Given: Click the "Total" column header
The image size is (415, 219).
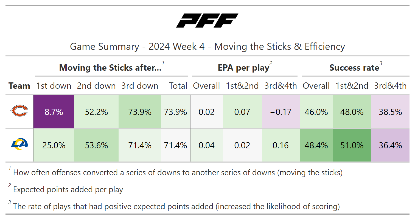Looking at the screenshot, I should pyautogui.click(x=178, y=86).
